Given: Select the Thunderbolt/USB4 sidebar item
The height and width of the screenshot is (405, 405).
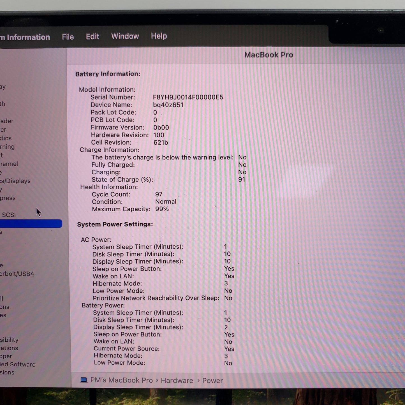Looking at the screenshot, I should point(17,274).
